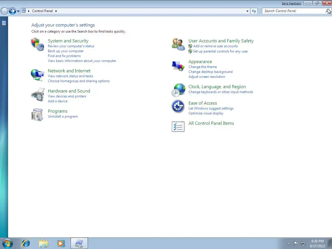Click View devices and printers

pos(67,96)
